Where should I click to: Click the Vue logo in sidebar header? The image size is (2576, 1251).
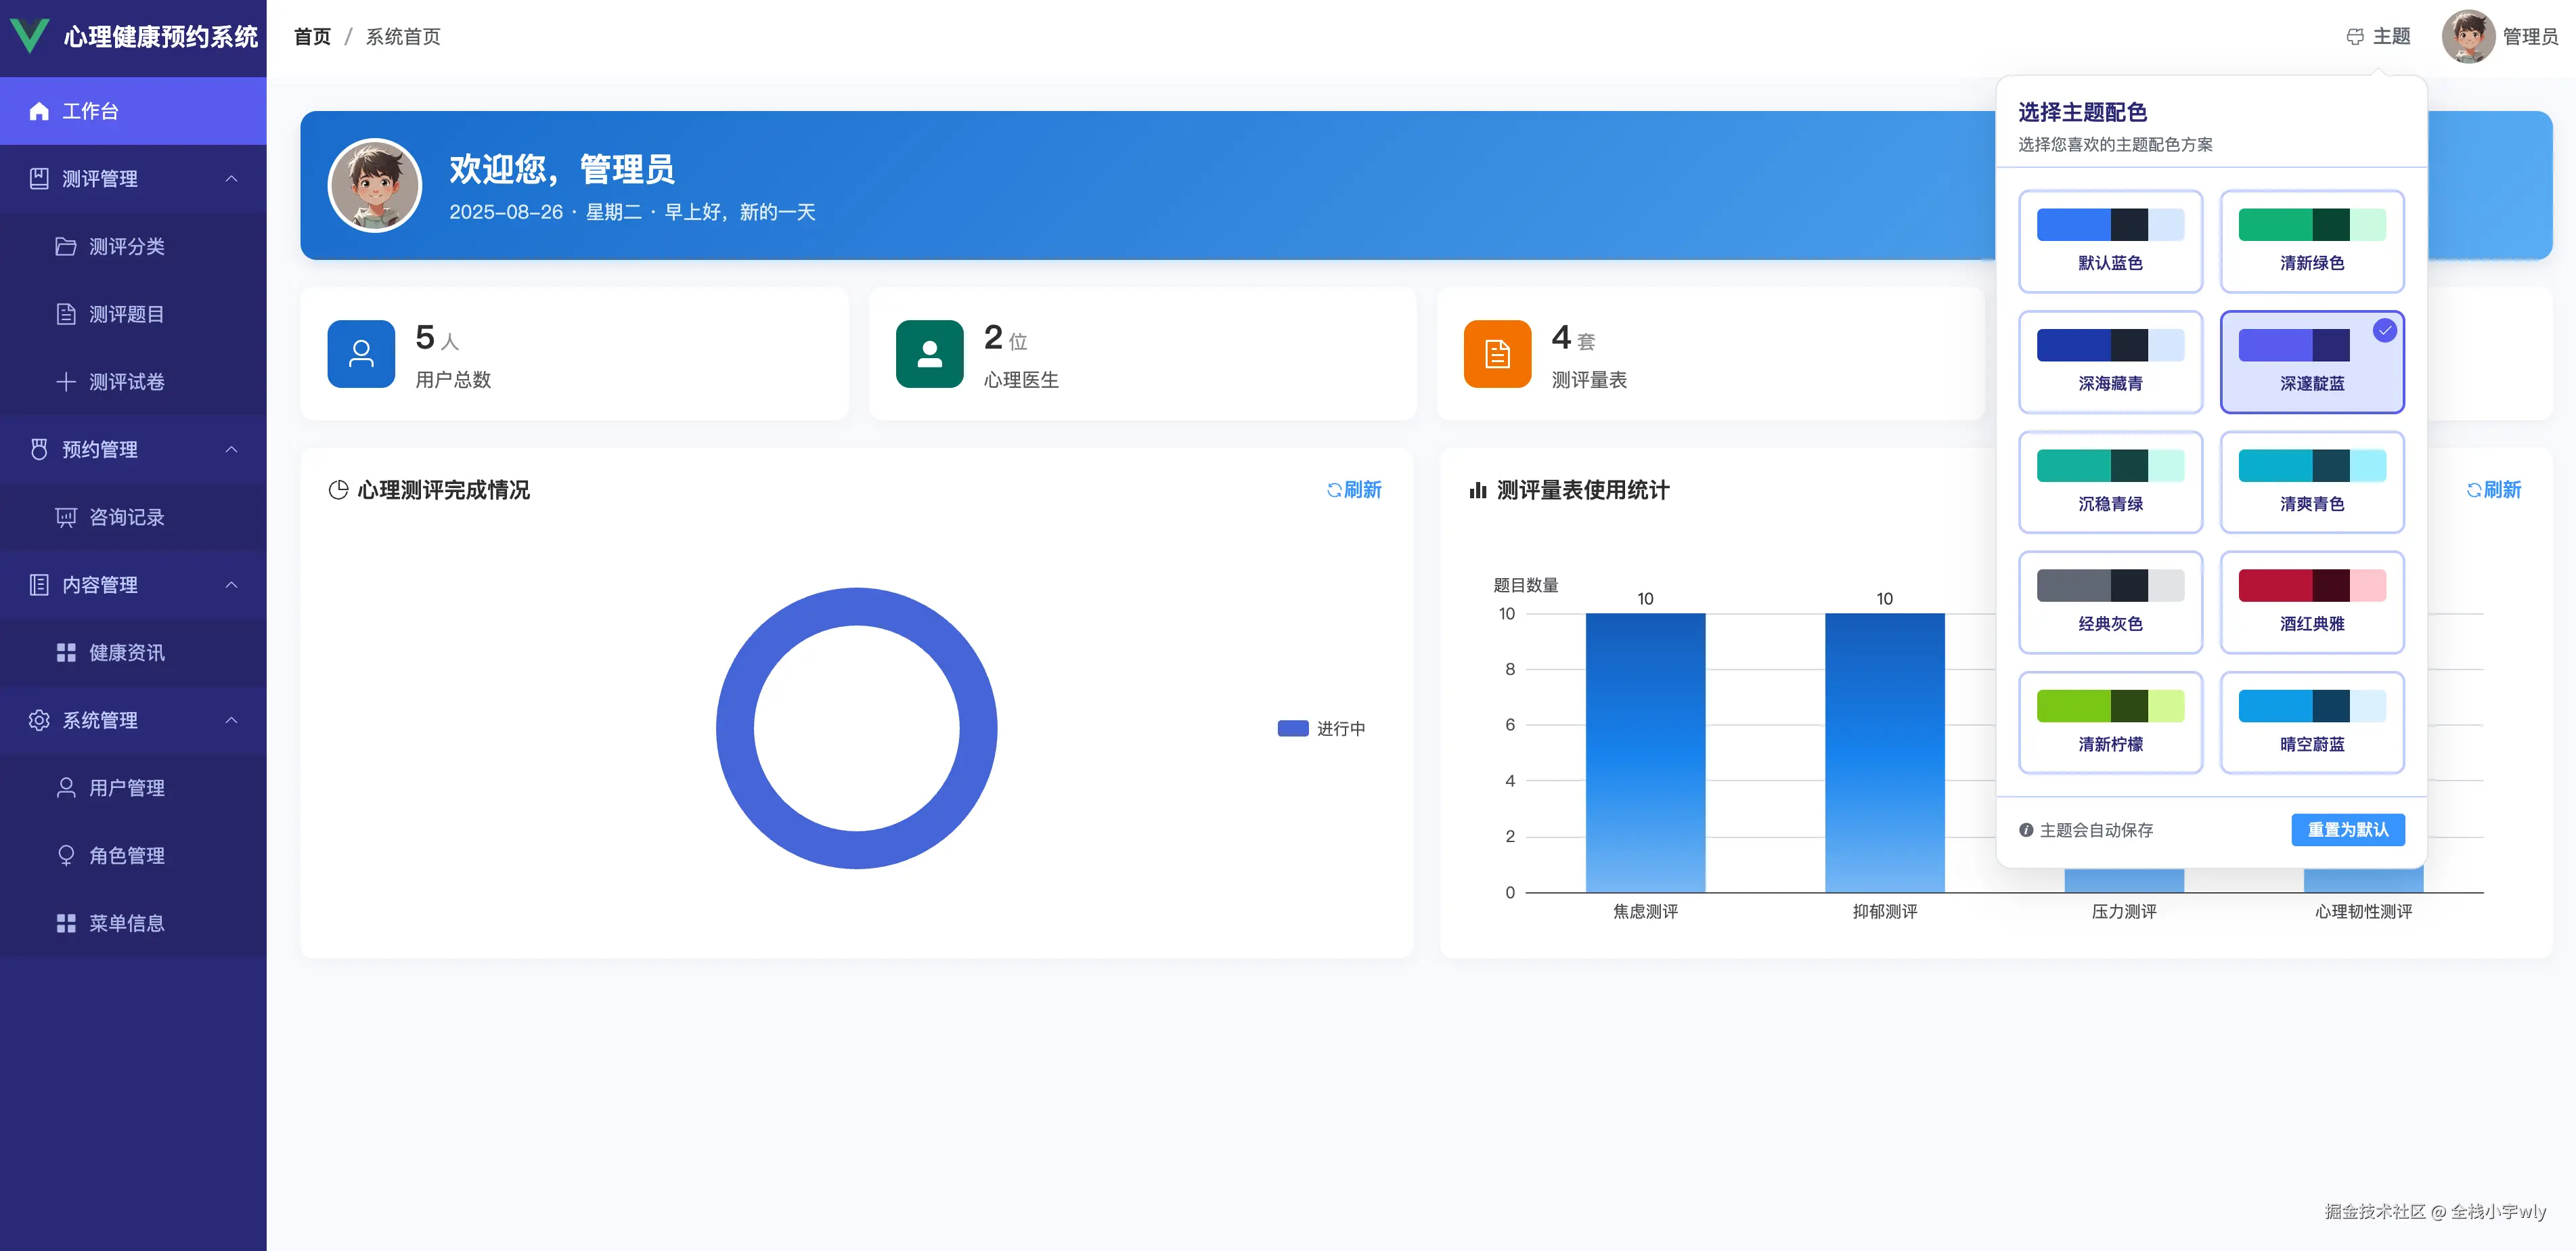pos(29,36)
